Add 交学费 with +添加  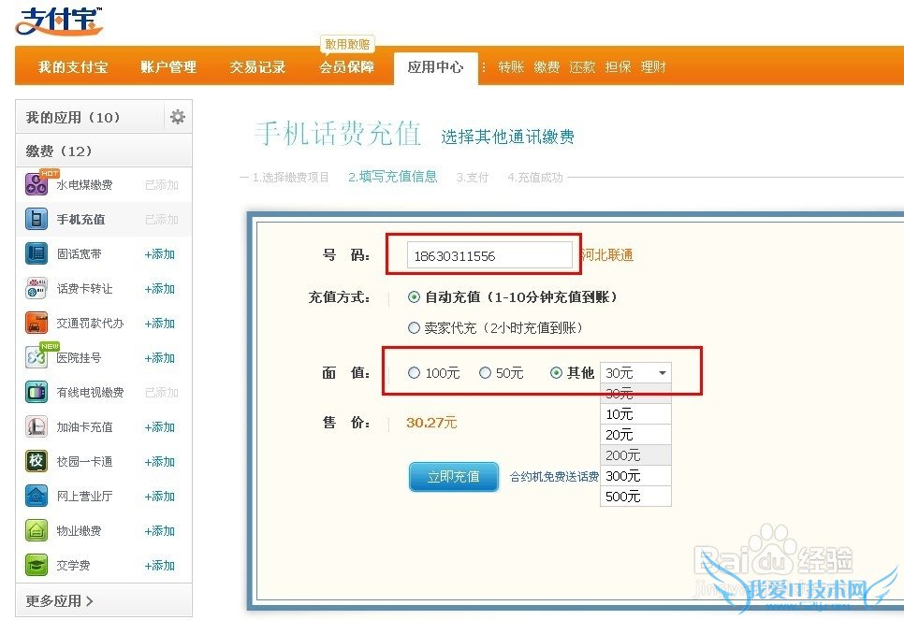(160, 565)
